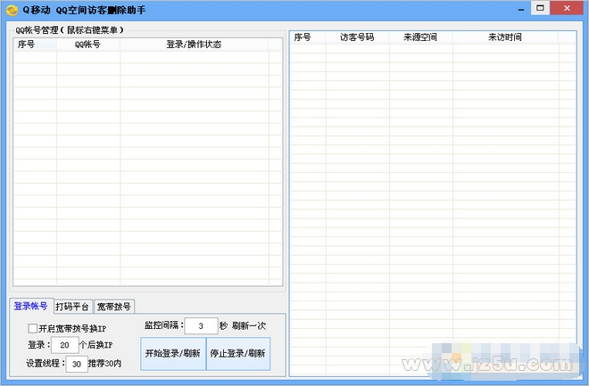Click the 秒 刷新一次 label

click(x=243, y=325)
